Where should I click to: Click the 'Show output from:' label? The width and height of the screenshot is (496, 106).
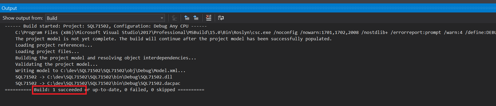point(23,18)
